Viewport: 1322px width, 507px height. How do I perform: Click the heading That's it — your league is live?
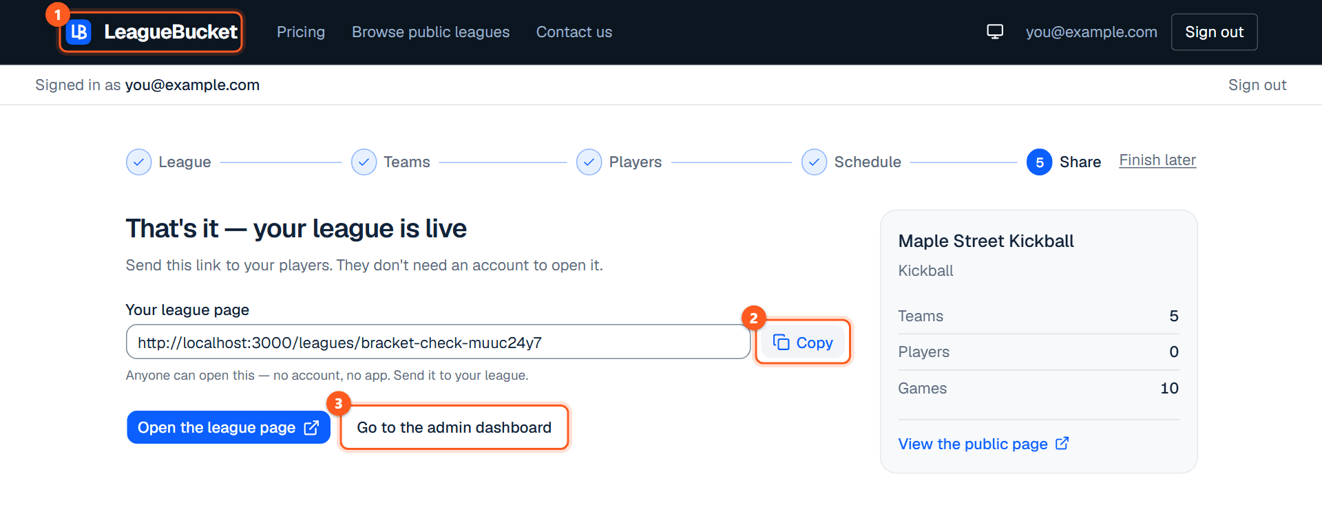coord(296,229)
